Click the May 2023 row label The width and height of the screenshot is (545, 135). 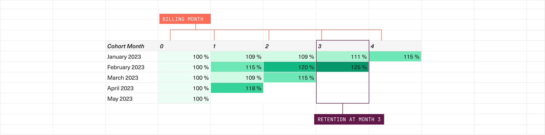coord(120,99)
